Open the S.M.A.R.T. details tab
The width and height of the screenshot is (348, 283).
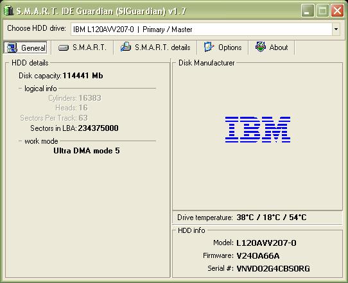pyautogui.click(x=155, y=47)
